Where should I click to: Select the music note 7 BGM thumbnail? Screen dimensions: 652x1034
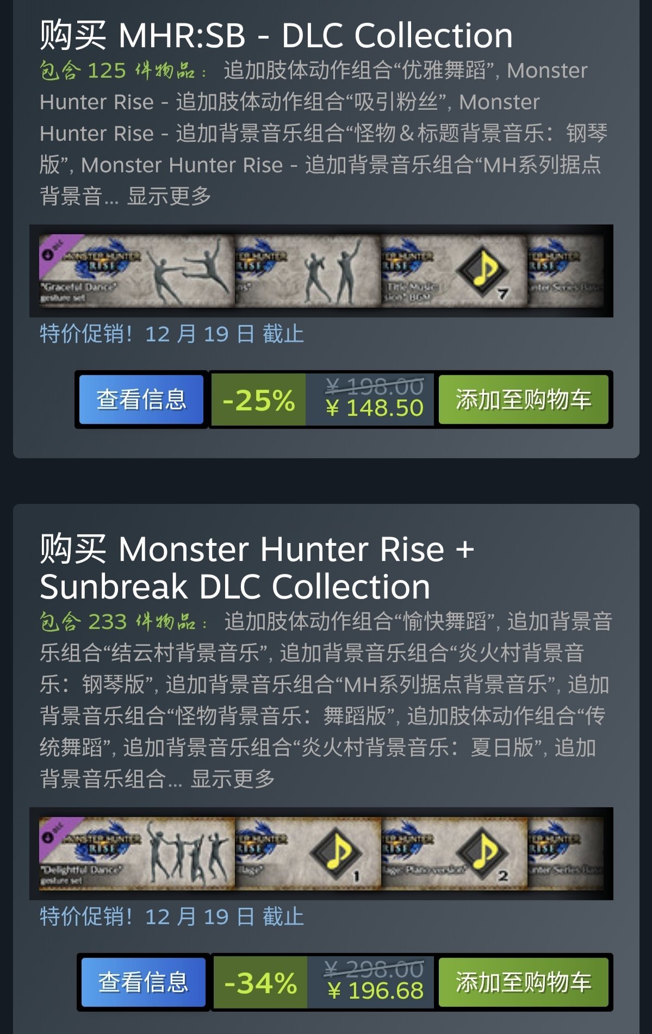[x=454, y=271]
